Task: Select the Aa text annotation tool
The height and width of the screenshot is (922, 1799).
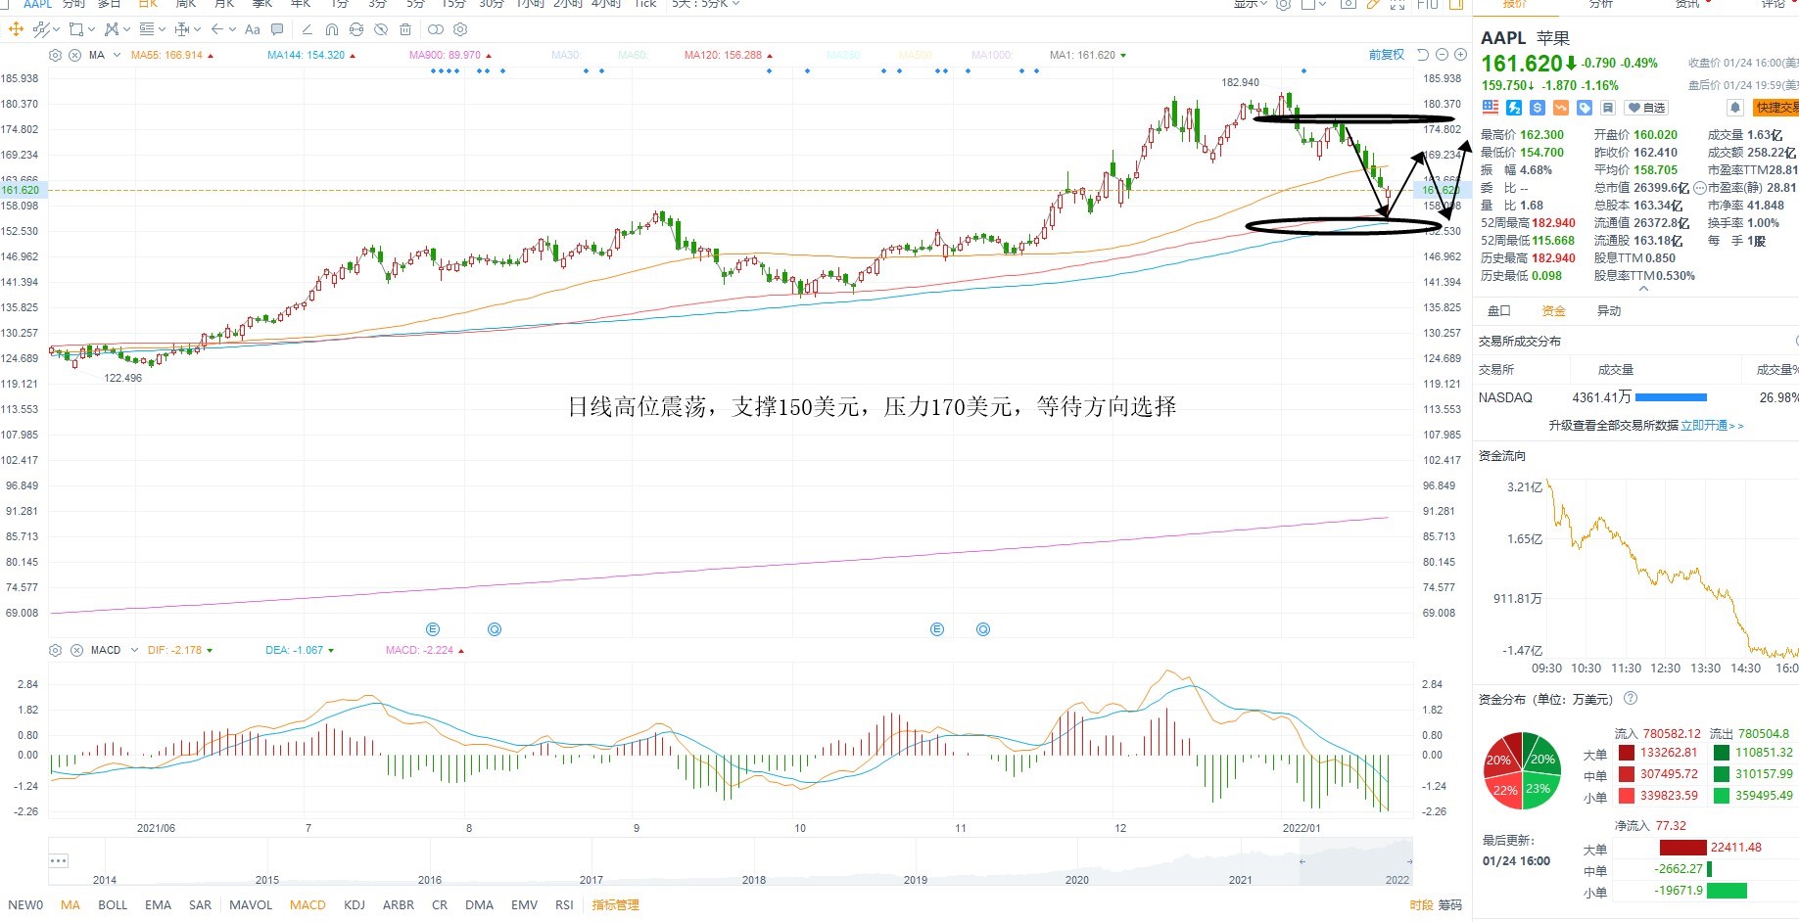Action: pyautogui.click(x=253, y=29)
